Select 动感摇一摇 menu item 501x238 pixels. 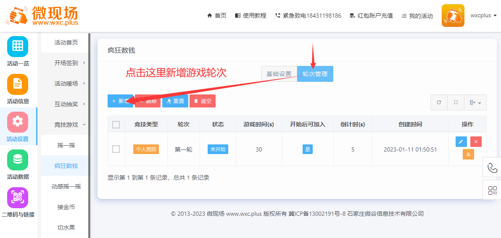pos(66,186)
